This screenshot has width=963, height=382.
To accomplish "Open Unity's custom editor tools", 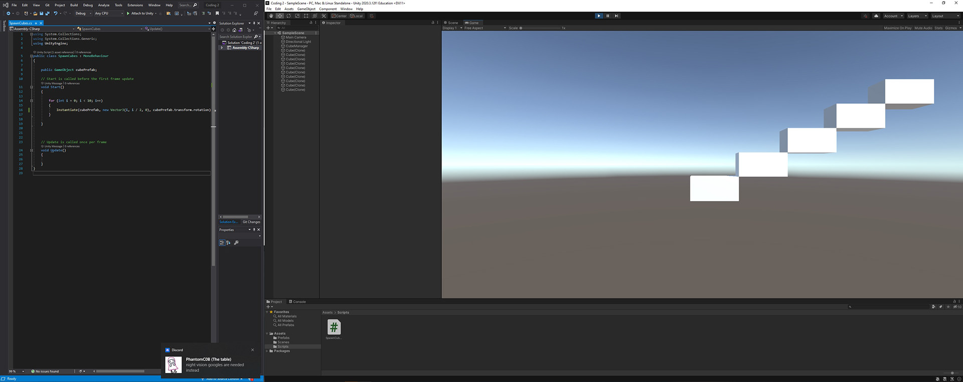I will point(324,16).
